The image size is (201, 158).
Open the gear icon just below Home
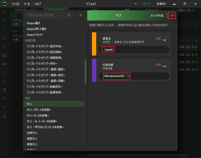click(5, 20)
